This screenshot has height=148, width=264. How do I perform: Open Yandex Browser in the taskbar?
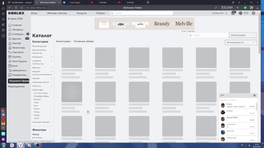tap(21, 145)
